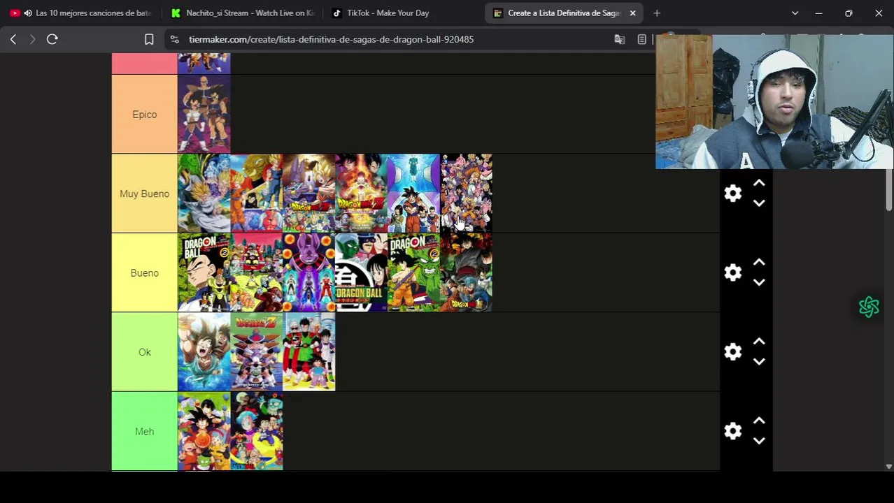Screen dimensions: 894x503
Task: Open reader mode icon in address bar
Action: (641, 40)
